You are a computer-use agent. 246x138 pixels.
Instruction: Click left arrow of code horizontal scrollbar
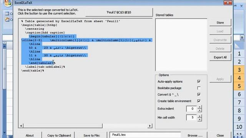click(x=21, y=126)
